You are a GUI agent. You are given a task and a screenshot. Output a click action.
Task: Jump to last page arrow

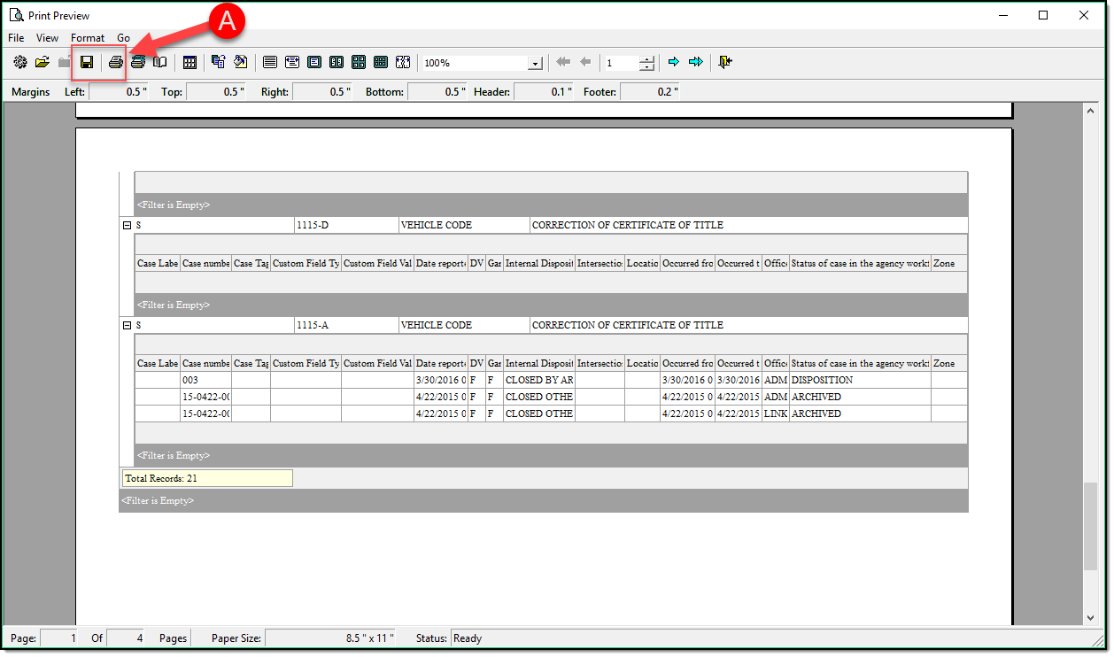[x=696, y=62]
